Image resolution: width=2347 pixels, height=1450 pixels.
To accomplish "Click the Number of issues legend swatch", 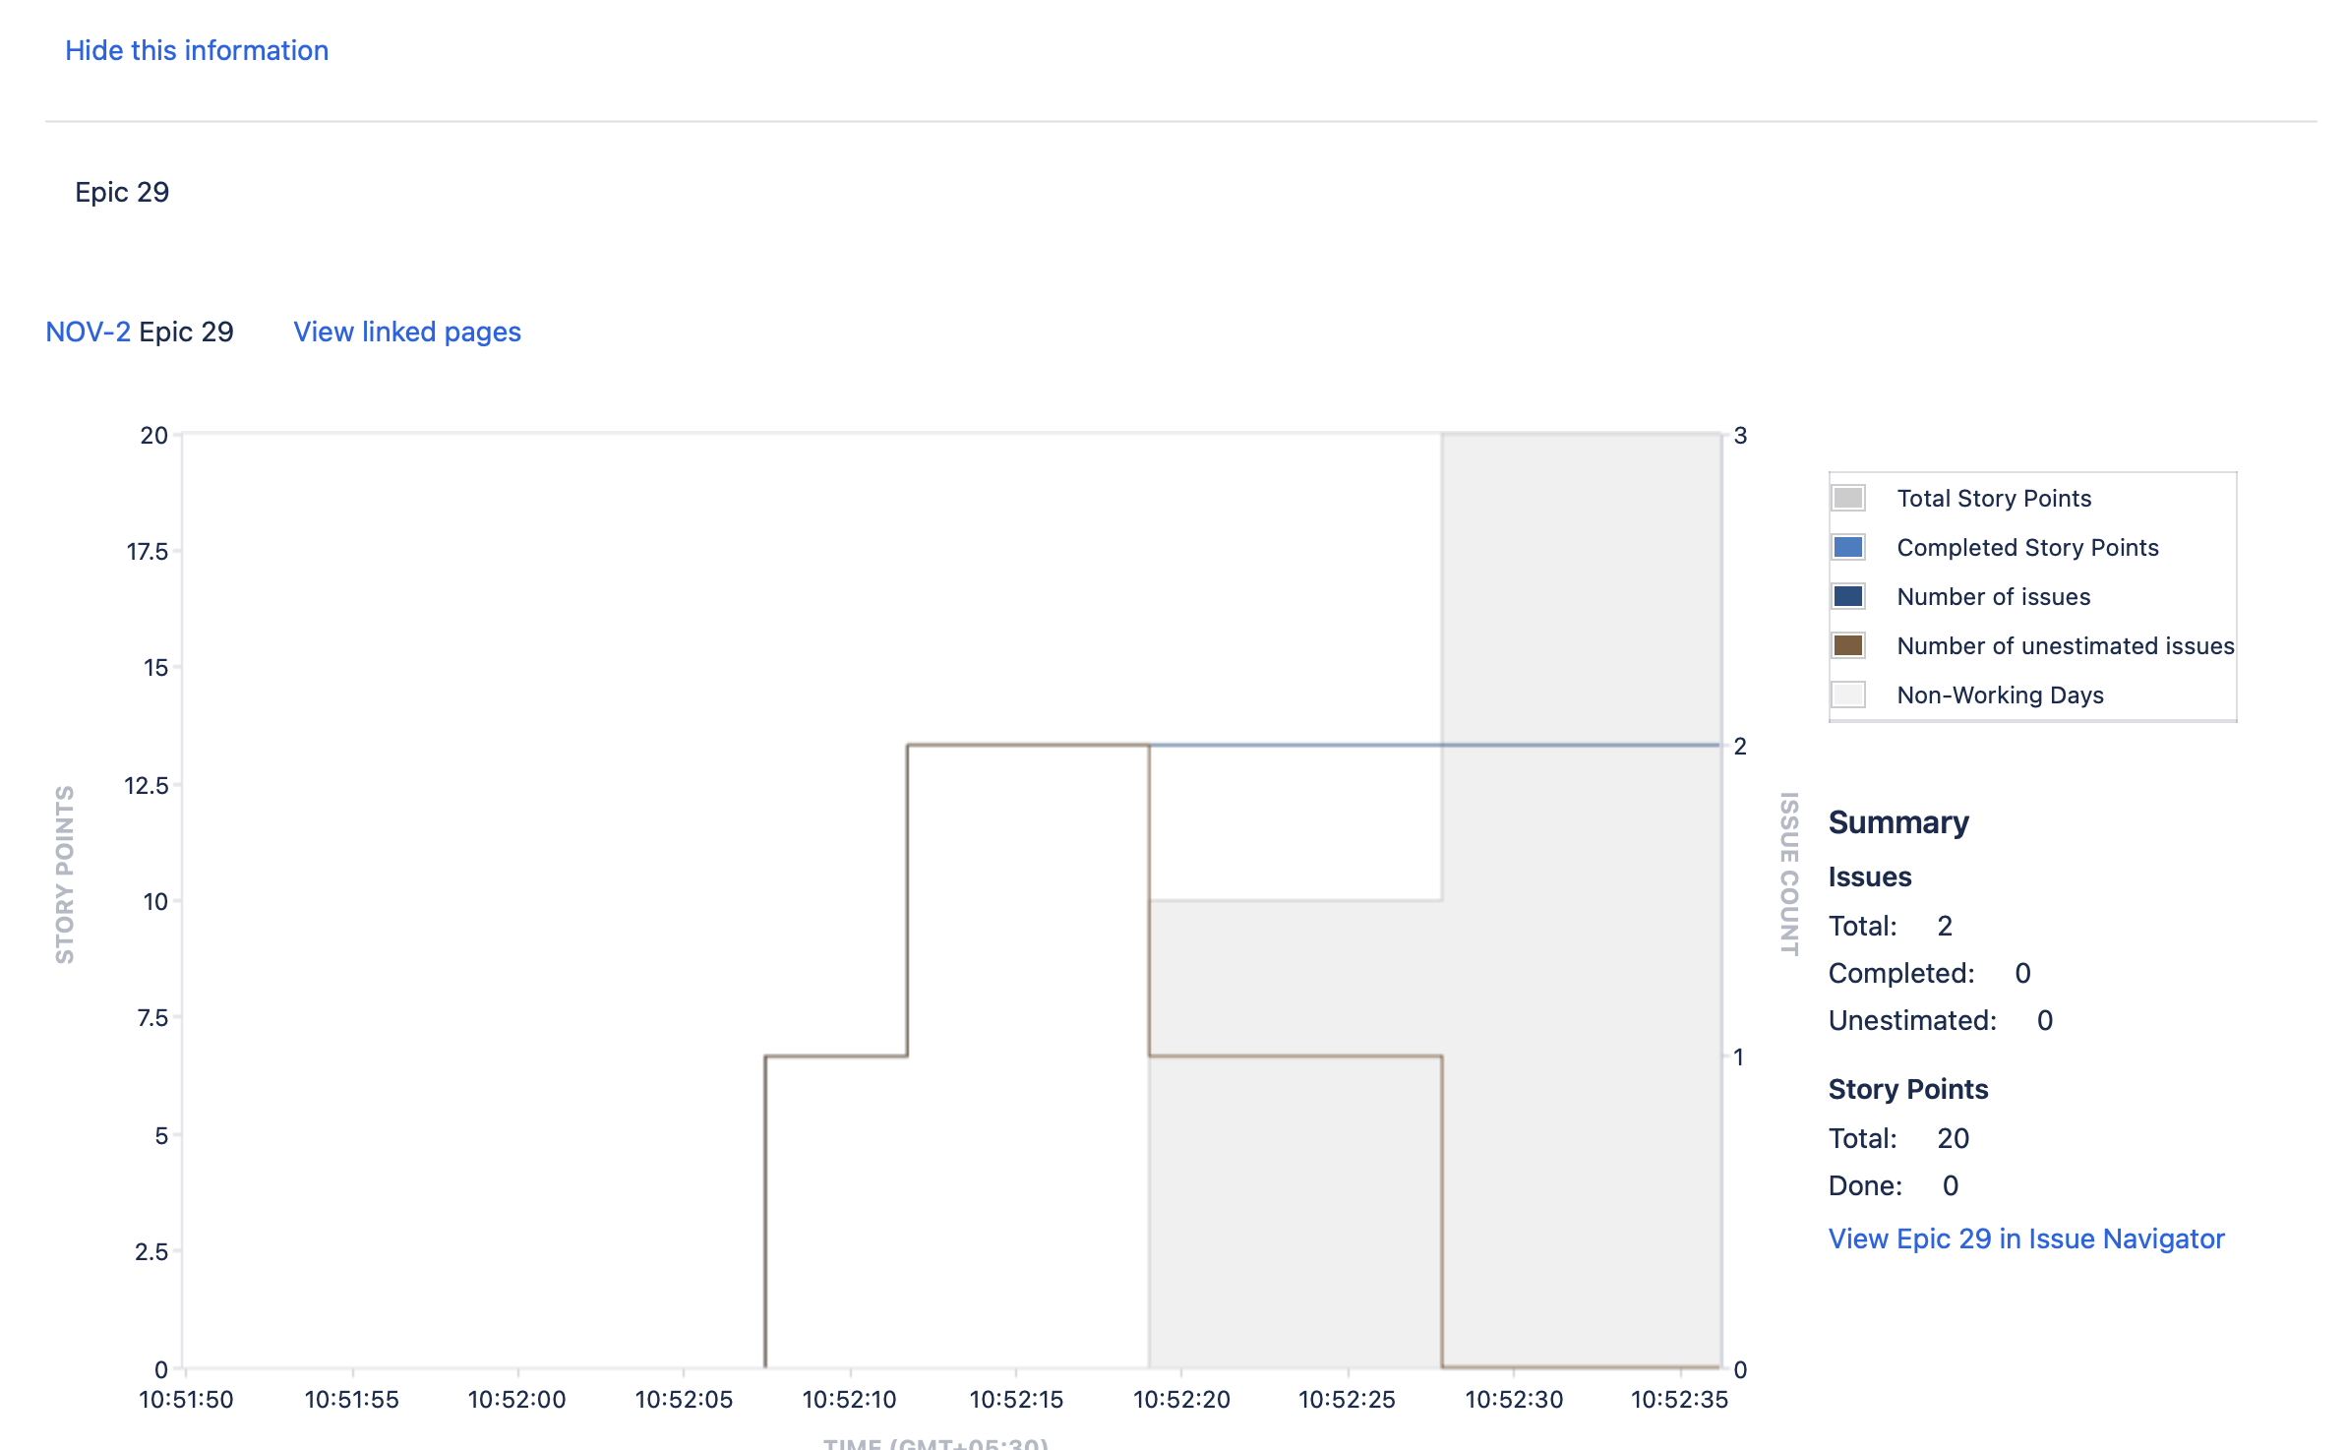I will [x=1848, y=596].
